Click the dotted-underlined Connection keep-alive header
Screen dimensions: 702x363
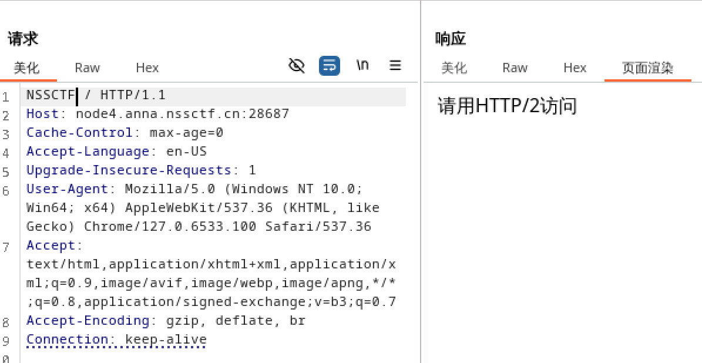coord(116,339)
